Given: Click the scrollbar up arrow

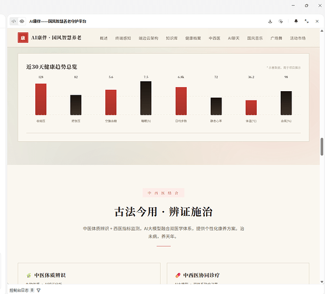Looking at the screenshot, I should 322,31.
